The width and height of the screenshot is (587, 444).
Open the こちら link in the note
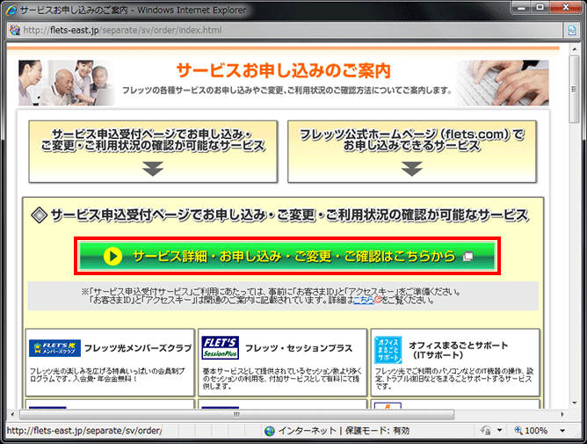coord(364,300)
